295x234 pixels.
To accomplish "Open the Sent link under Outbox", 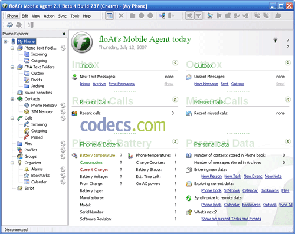I will tap(224, 84).
